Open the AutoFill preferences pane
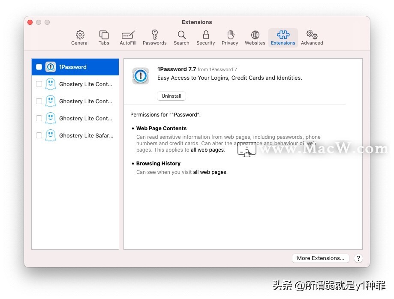The image size is (394, 299). click(128, 38)
